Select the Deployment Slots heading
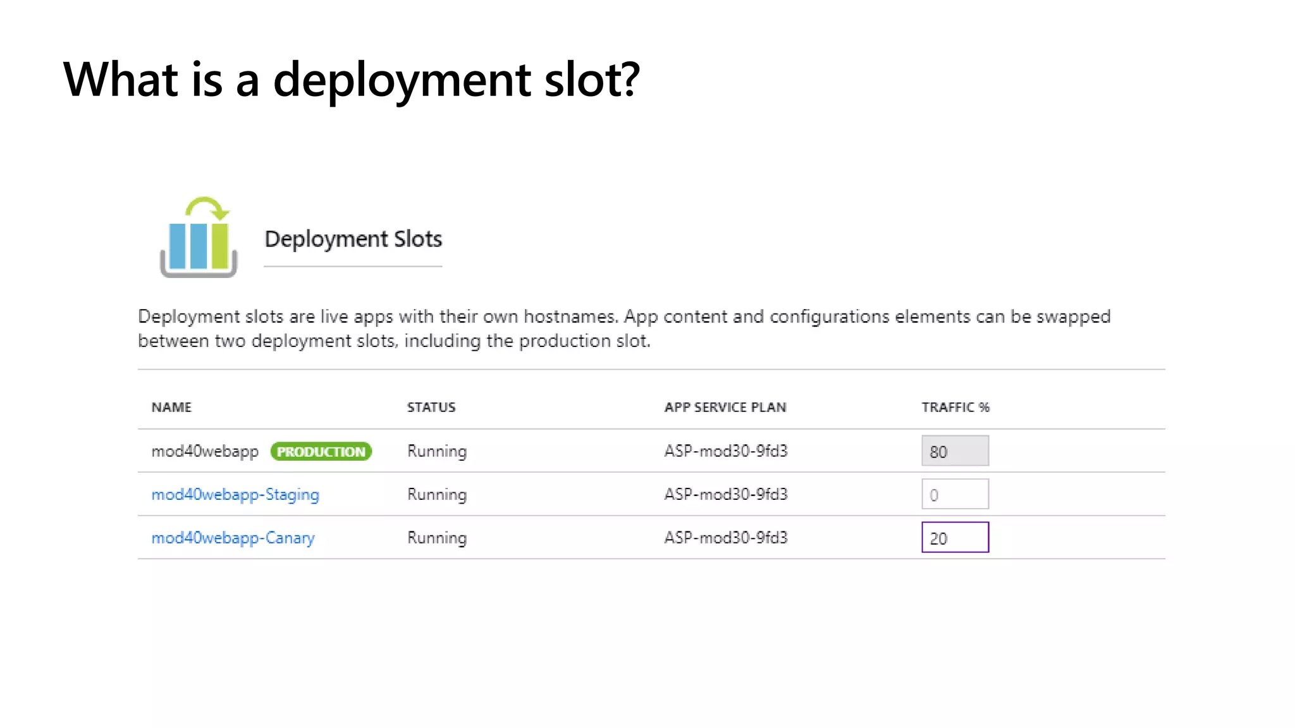Image resolution: width=1295 pixels, height=728 pixels. click(353, 239)
